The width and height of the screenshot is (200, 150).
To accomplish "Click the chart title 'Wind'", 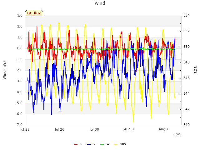I will [x=100, y=3].
